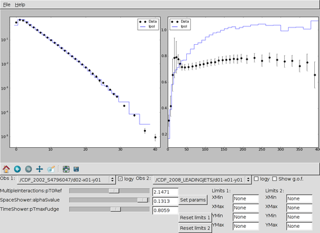The height and width of the screenshot is (233, 320).
Task: Click the TimeShower:pTmaxFudge label
Action: pos(29,209)
